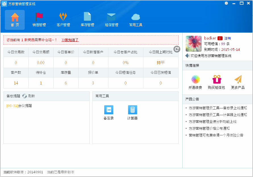Click the 今日新增客户 column header

coord(93,52)
